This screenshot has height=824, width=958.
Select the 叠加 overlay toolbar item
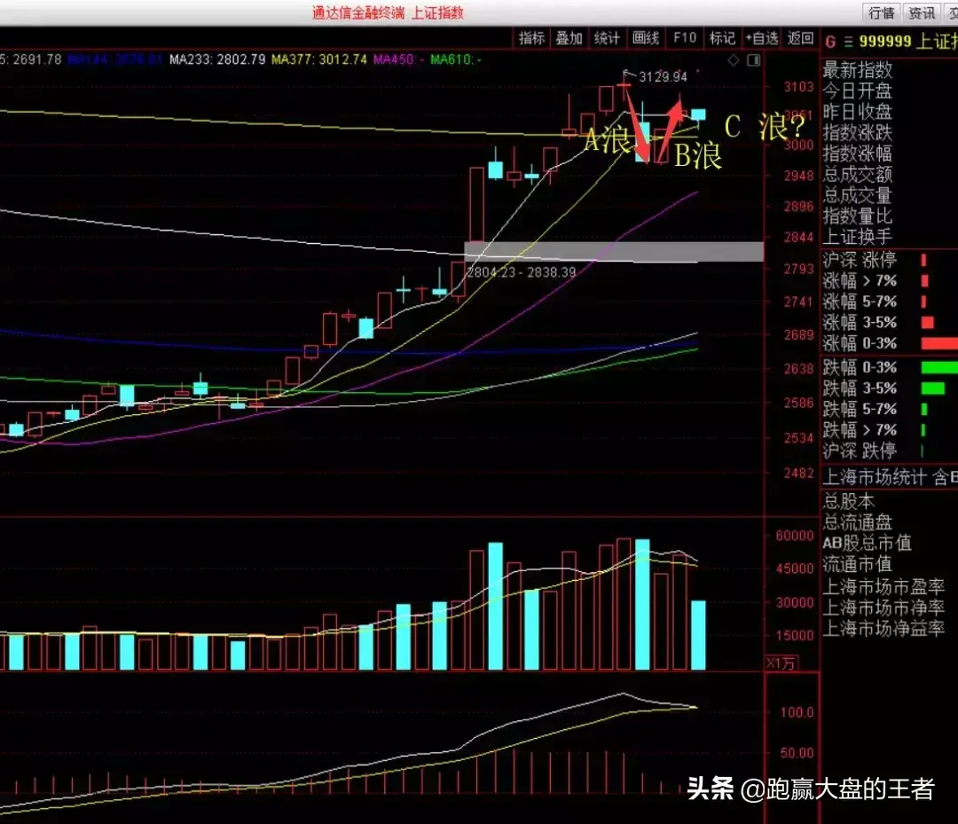[x=569, y=38]
